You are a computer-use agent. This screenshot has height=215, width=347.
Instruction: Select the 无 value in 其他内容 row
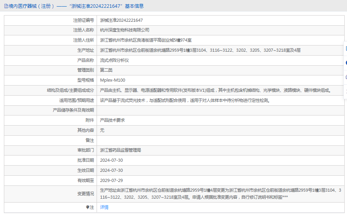(x=102, y=130)
